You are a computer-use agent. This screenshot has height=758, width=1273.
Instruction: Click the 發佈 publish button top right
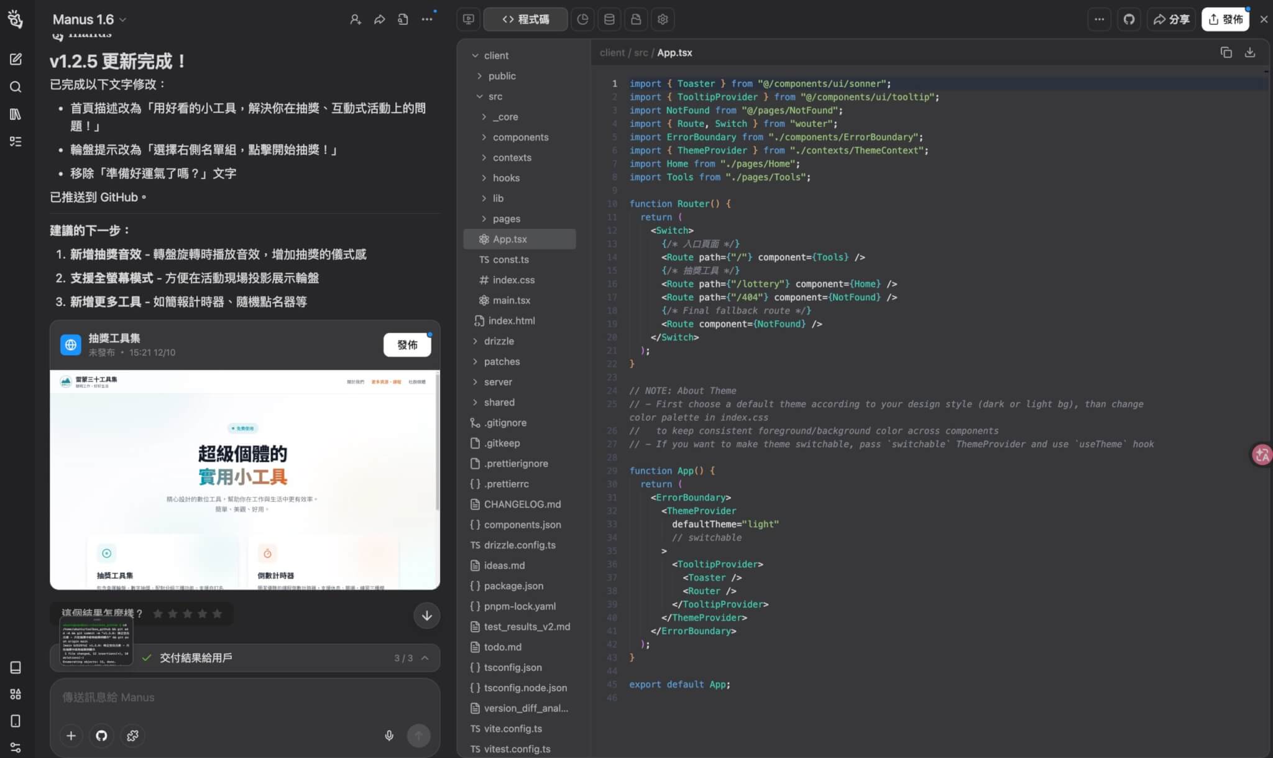(x=1226, y=19)
